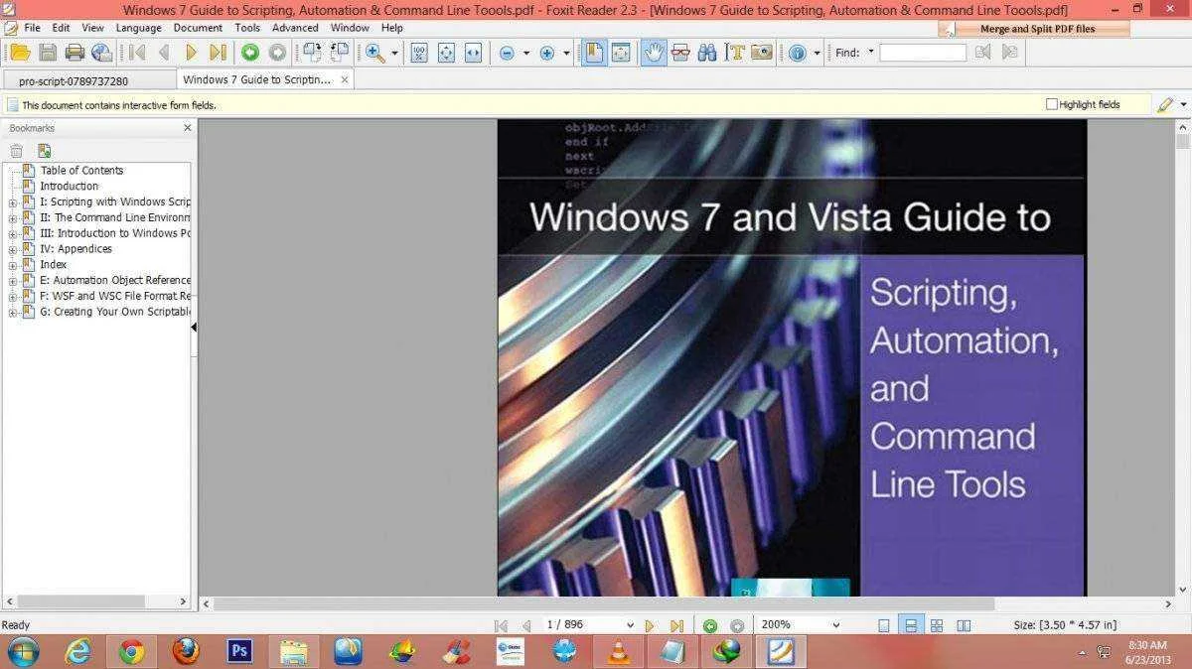Toggle the navigation panel layout icon
This screenshot has width=1192, height=669.
tap(594, 53)
